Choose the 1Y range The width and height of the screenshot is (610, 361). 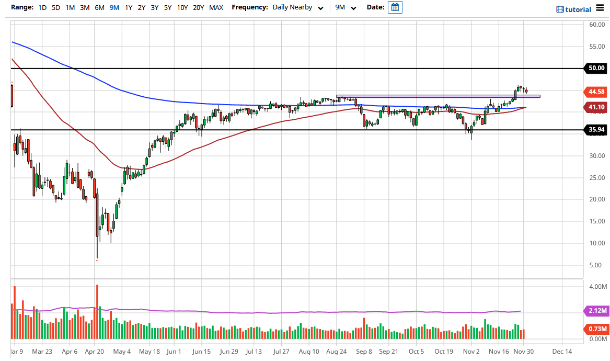(x=129, y=8)
